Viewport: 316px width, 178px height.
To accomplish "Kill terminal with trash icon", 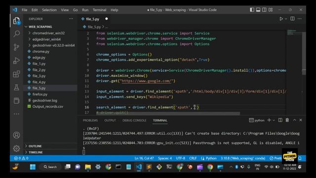I will click(287, 120).
